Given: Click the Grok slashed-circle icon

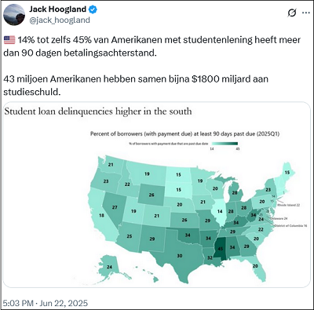Looking at the screenshot, I should tap(292, 13).
